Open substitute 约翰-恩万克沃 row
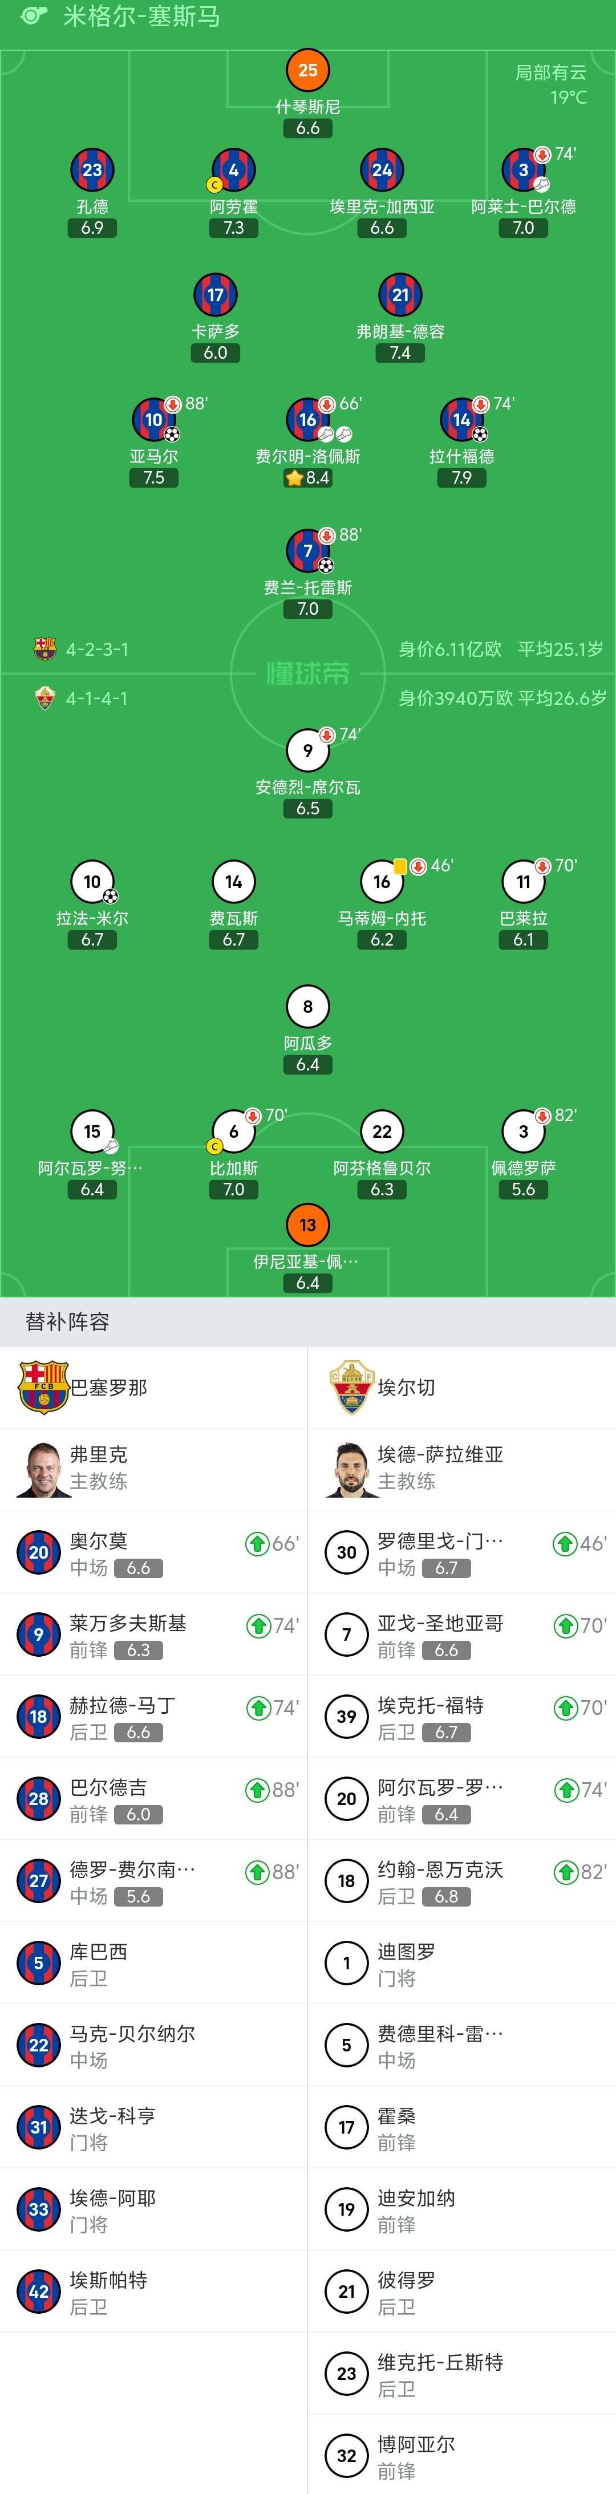The height and width of the screenshot is (2494, 616). [461, 1881]
